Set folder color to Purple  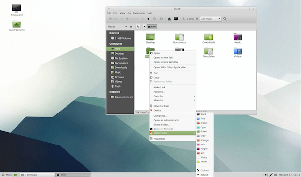[x=204, y=149]
